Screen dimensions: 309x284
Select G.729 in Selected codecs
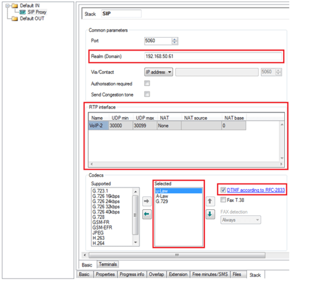[179, 201]
